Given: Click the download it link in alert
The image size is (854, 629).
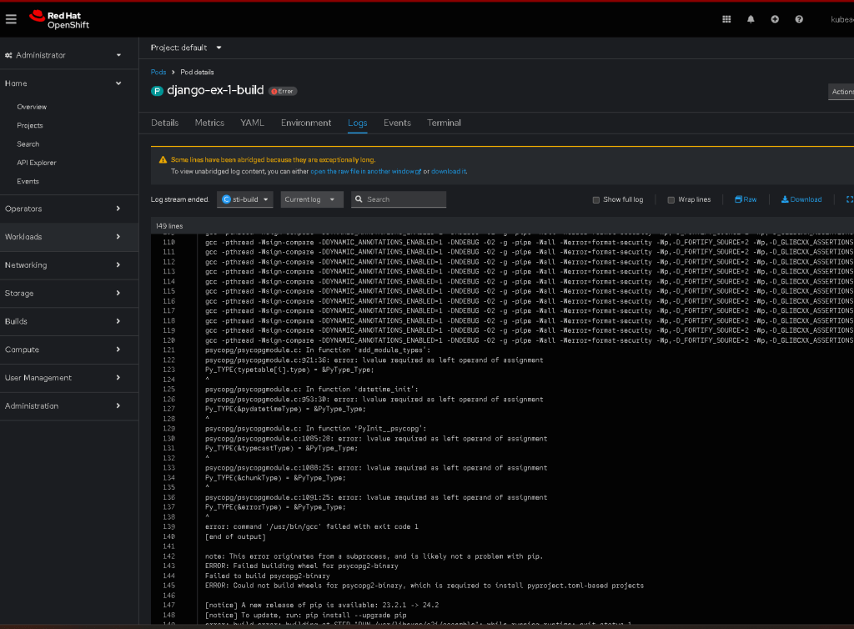Looking at the screenshot, I should [x=449, y=172].
